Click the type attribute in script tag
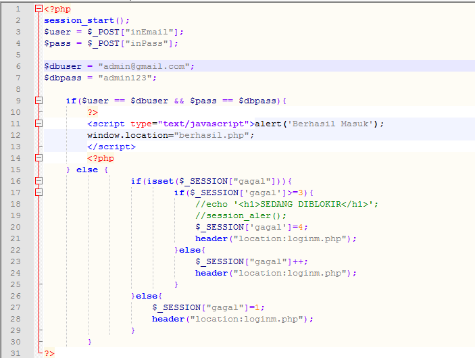 (x=141, y=124)
